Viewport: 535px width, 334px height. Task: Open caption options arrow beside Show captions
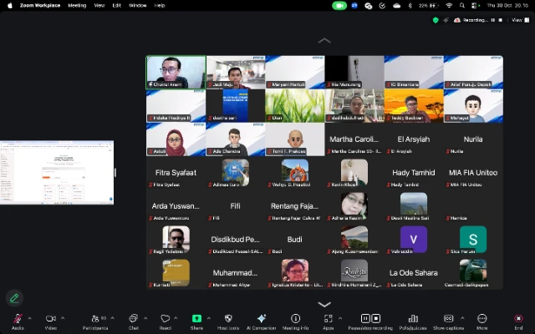pos(462,318)
